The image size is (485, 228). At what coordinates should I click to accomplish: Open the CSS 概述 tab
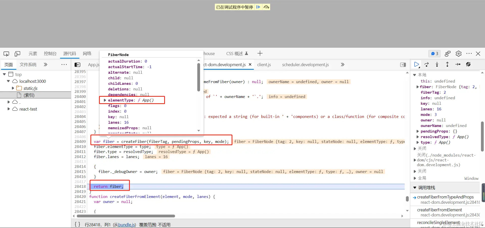point(237,54)
